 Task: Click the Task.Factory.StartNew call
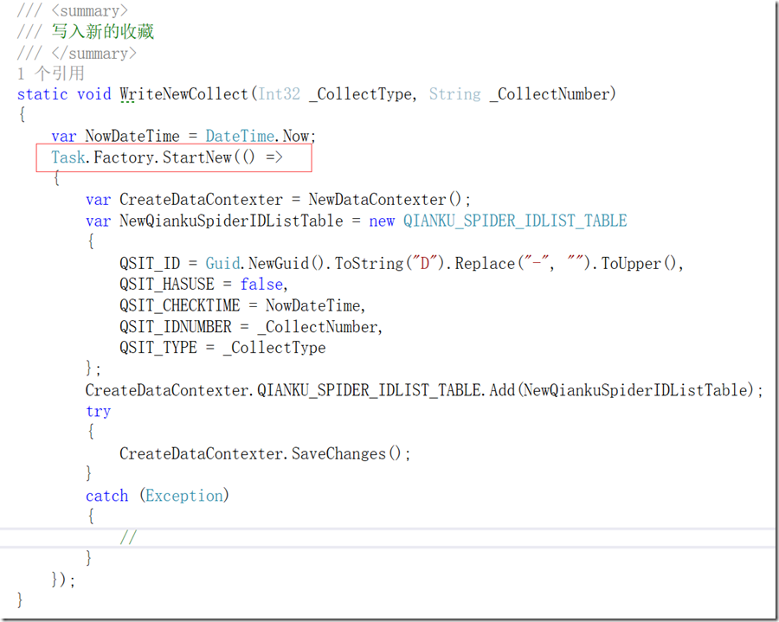click(x=167, y=157)
